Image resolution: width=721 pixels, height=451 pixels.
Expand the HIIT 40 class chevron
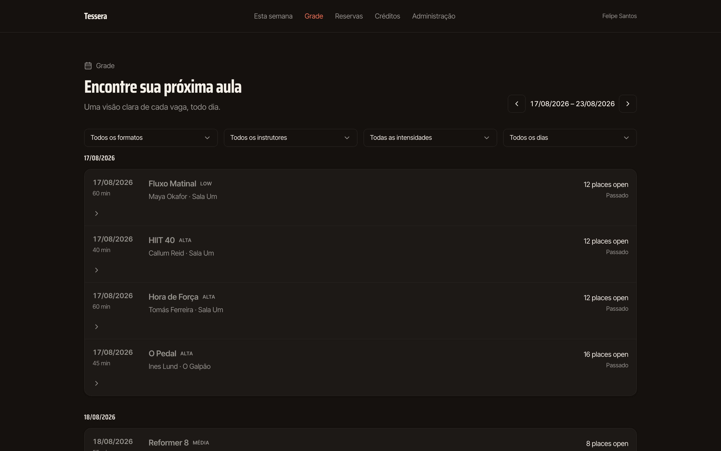point(96,270)
